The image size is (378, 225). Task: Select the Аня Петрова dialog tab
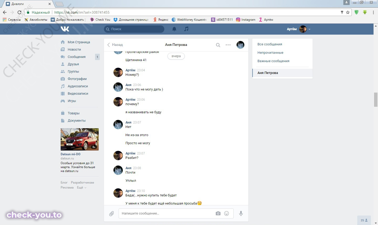click(x=282, y=73)
